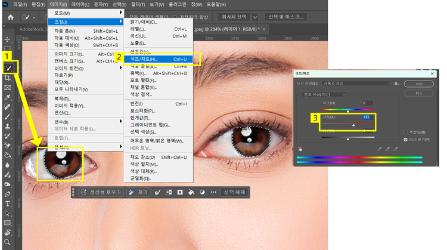The width and height of the screenshot is (447, 250).
Task: Click the transform selection icon in contextual bar
Action: 169,192
